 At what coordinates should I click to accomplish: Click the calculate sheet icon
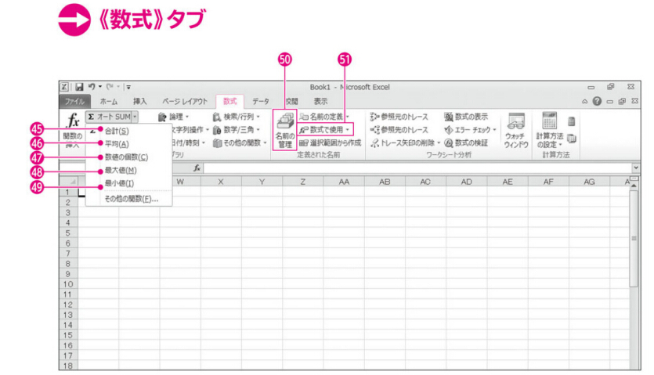click(572, 138)
